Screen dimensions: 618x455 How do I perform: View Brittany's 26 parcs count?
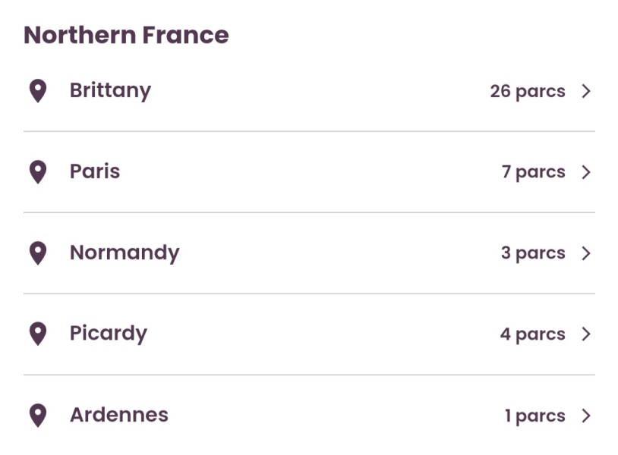527,91
